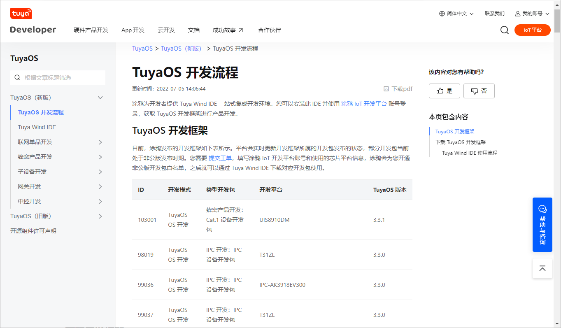Open the 帮助与咨询 floating panel
This screenshot has height=328, width=561.
point(542,225)
